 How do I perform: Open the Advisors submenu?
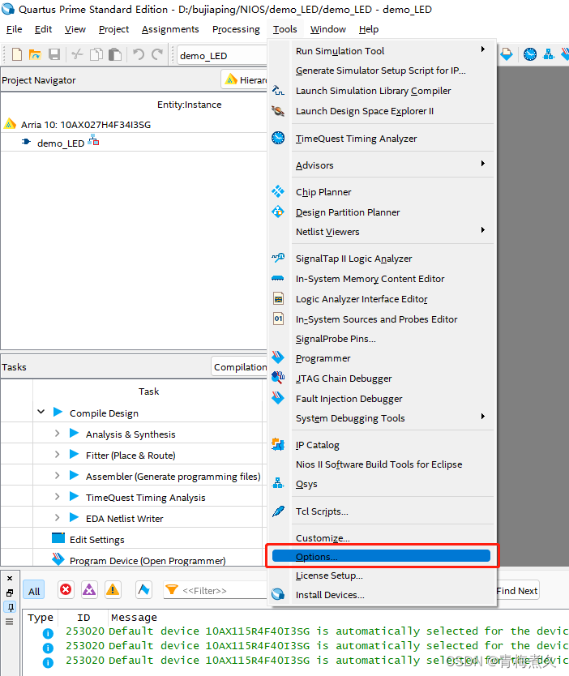click(382, 165)
